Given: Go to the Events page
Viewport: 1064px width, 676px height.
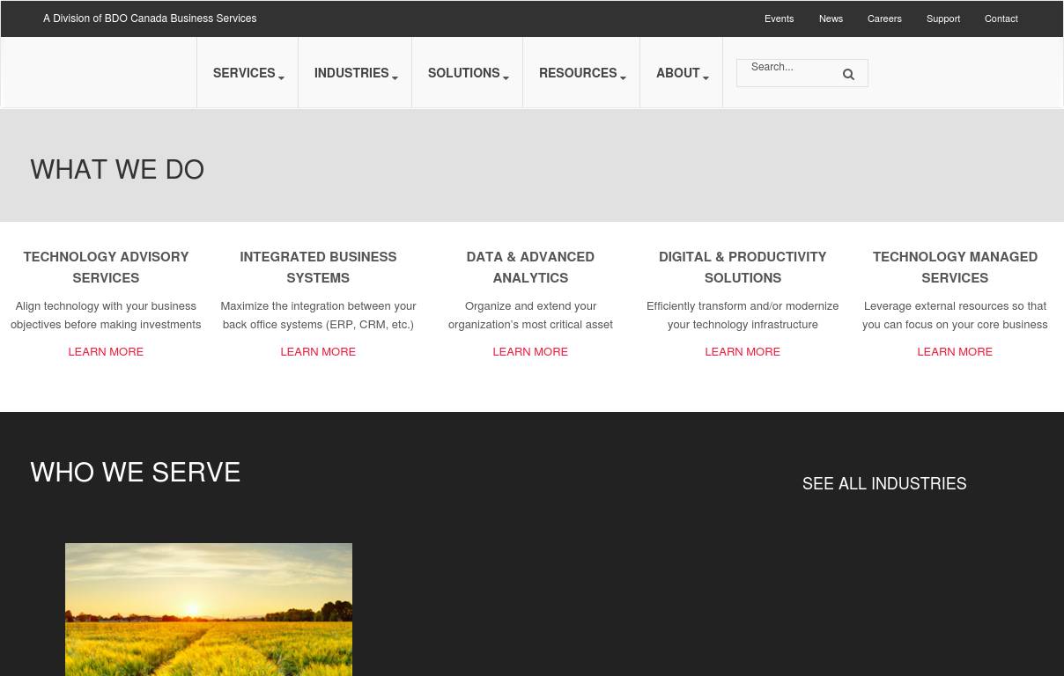Looking at the screenshot, I should (x=779, y=19).
